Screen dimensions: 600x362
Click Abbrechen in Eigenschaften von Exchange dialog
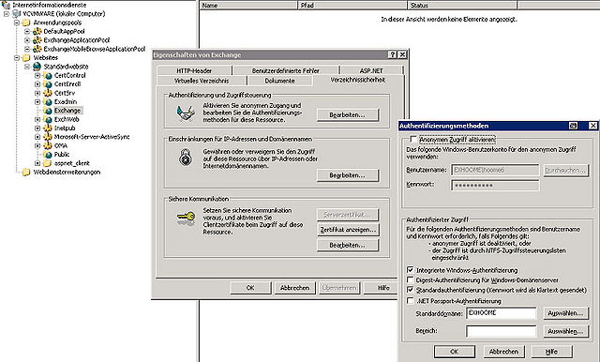(x=294, y=288)
